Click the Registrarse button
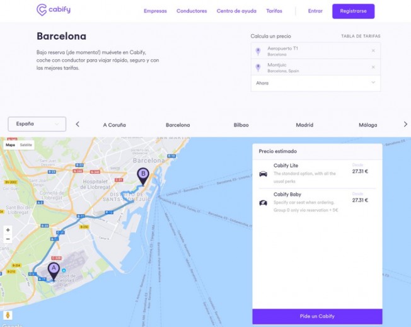Screen dimensions: 411x327 click(354, 11)
